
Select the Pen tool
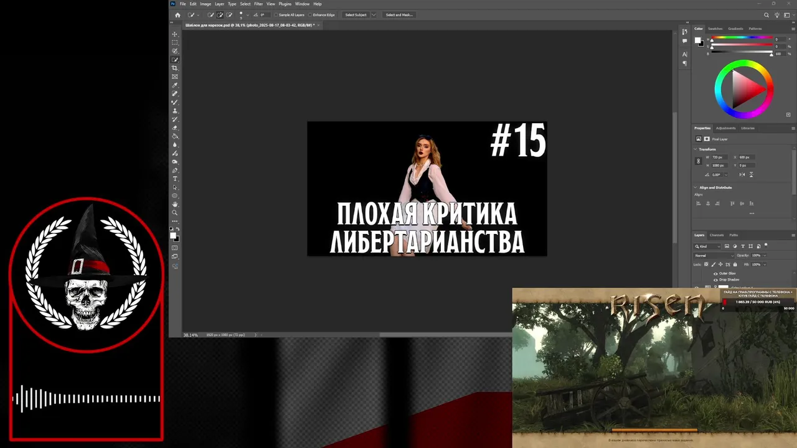(x=175, y=170)
